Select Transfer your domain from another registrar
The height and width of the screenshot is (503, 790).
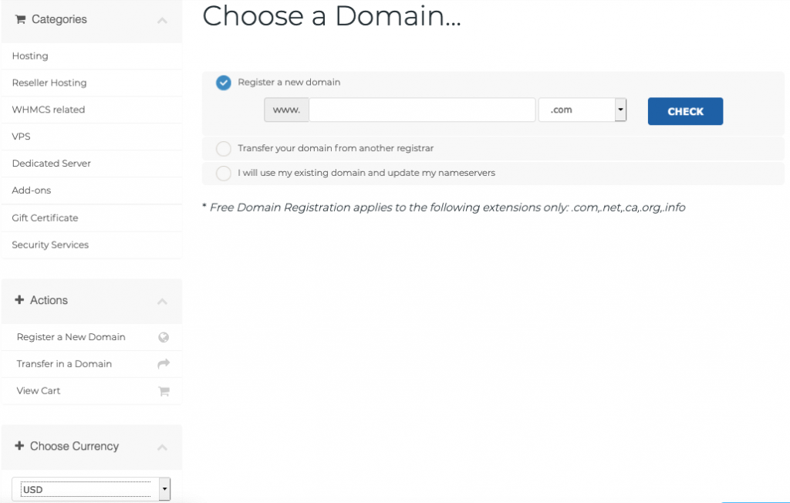pyautogui.click(x=224, y=149)
